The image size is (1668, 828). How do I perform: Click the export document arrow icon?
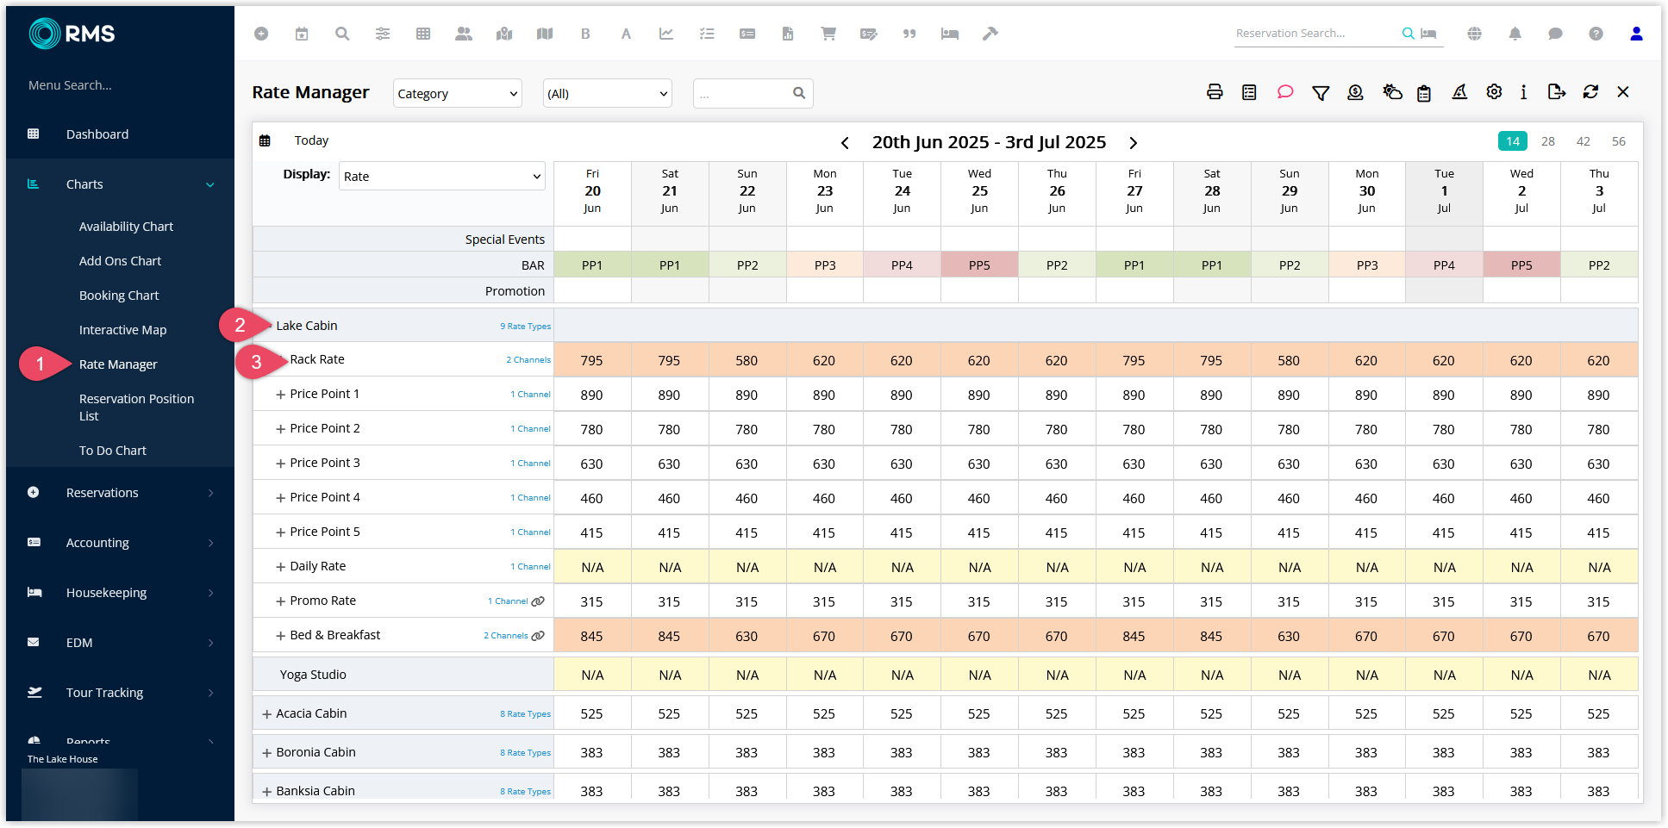pyautogui.click(x=1557, y=92)
